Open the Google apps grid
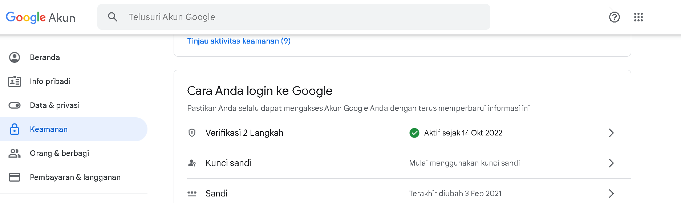Screen dimensions: 681x203 [x=638, y=17]
